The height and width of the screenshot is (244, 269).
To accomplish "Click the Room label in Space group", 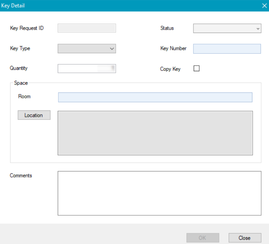I will tap(24, 96).
